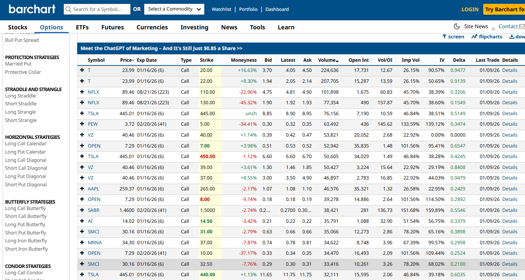The width and height of the screenshot is (525, 280).
Task: Expand the PEW row plus icon
Action: tap(82, 124)
